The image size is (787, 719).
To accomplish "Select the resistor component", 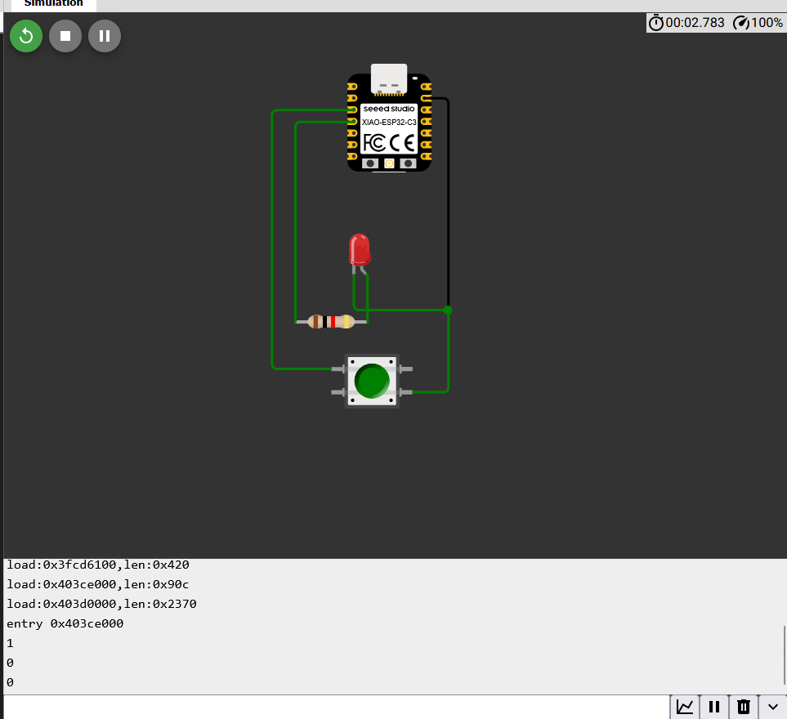I will click(331, 322).
